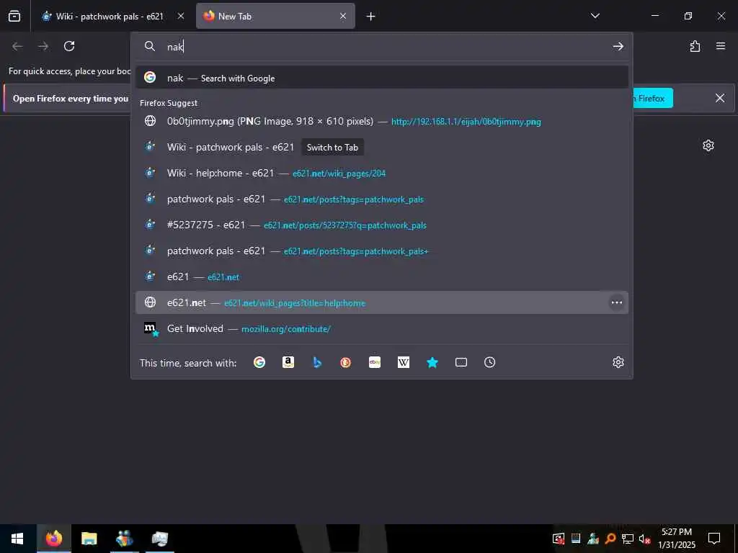
Task: Open the Windows notification center
Action: pyautogui.click(x=714, y=539)
